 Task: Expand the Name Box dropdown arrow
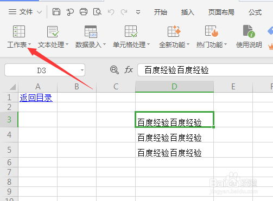tap(82, 70)
